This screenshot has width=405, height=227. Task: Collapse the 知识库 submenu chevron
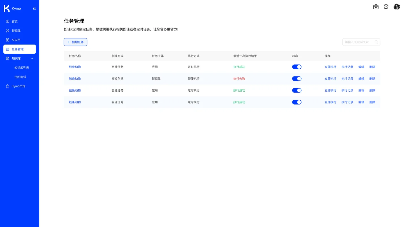coord(32,58)
